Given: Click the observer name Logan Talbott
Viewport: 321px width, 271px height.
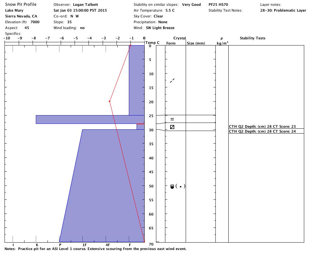Looking at the screenshot, I should pyautogui.click(x=85, y=5).
